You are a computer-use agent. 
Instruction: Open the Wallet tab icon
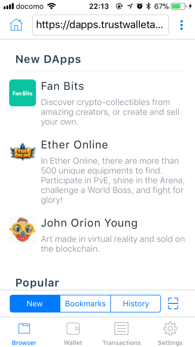coord(73,328)
